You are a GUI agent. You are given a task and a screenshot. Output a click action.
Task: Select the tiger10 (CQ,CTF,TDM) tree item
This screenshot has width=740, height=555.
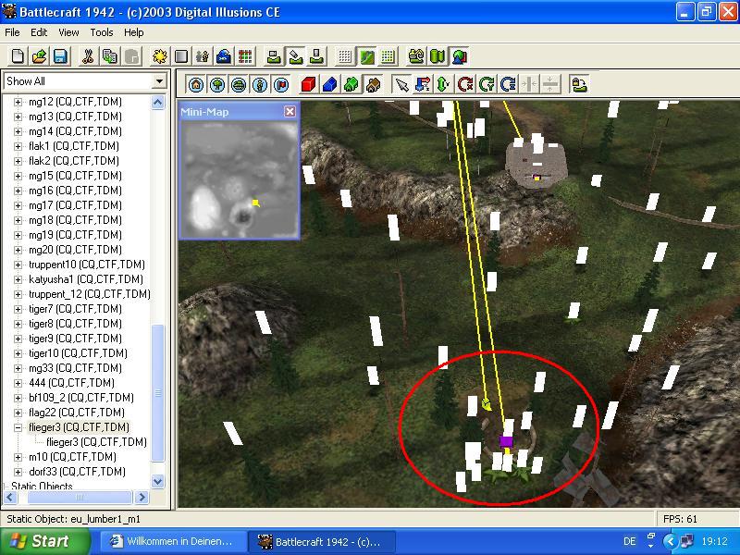point(78,353)
